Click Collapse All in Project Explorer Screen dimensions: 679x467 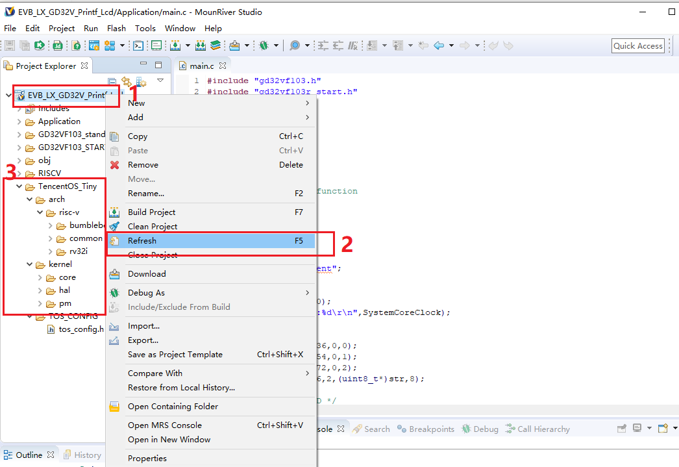112,81
